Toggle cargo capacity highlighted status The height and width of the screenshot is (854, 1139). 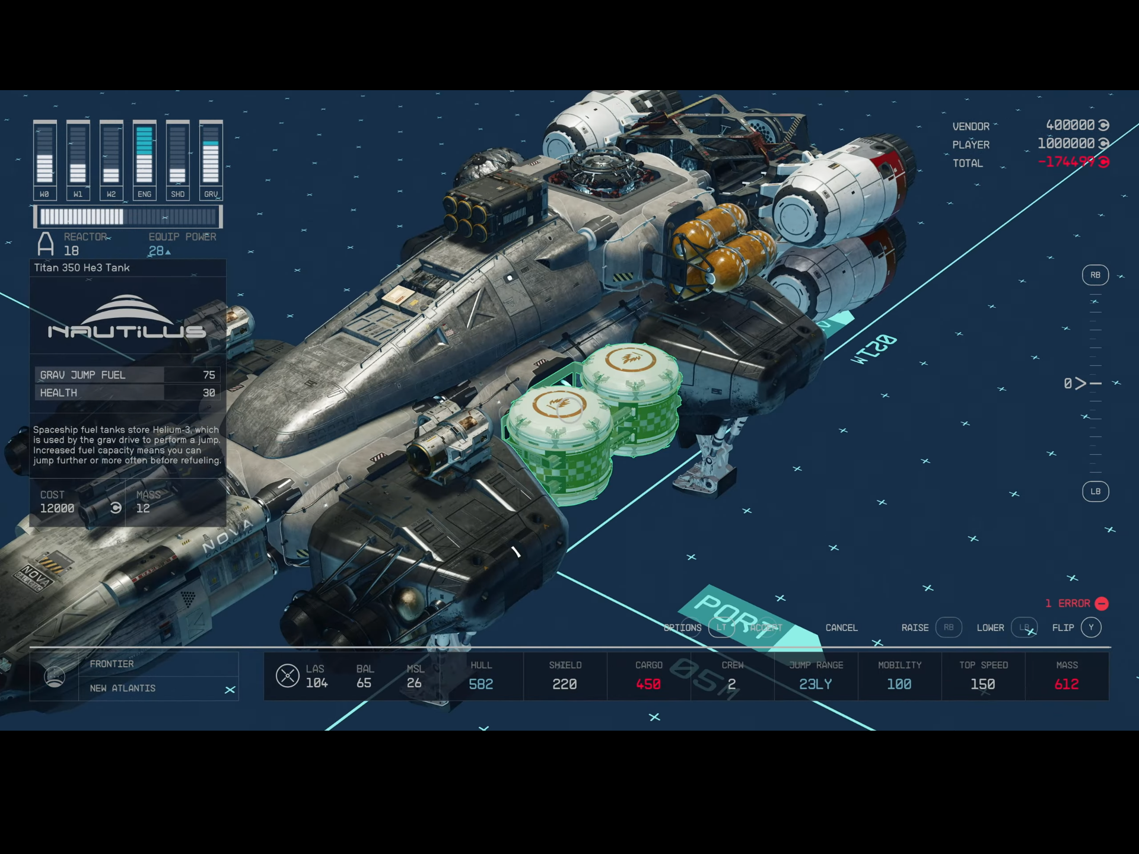pyautogui.click(x=648, y=674)
